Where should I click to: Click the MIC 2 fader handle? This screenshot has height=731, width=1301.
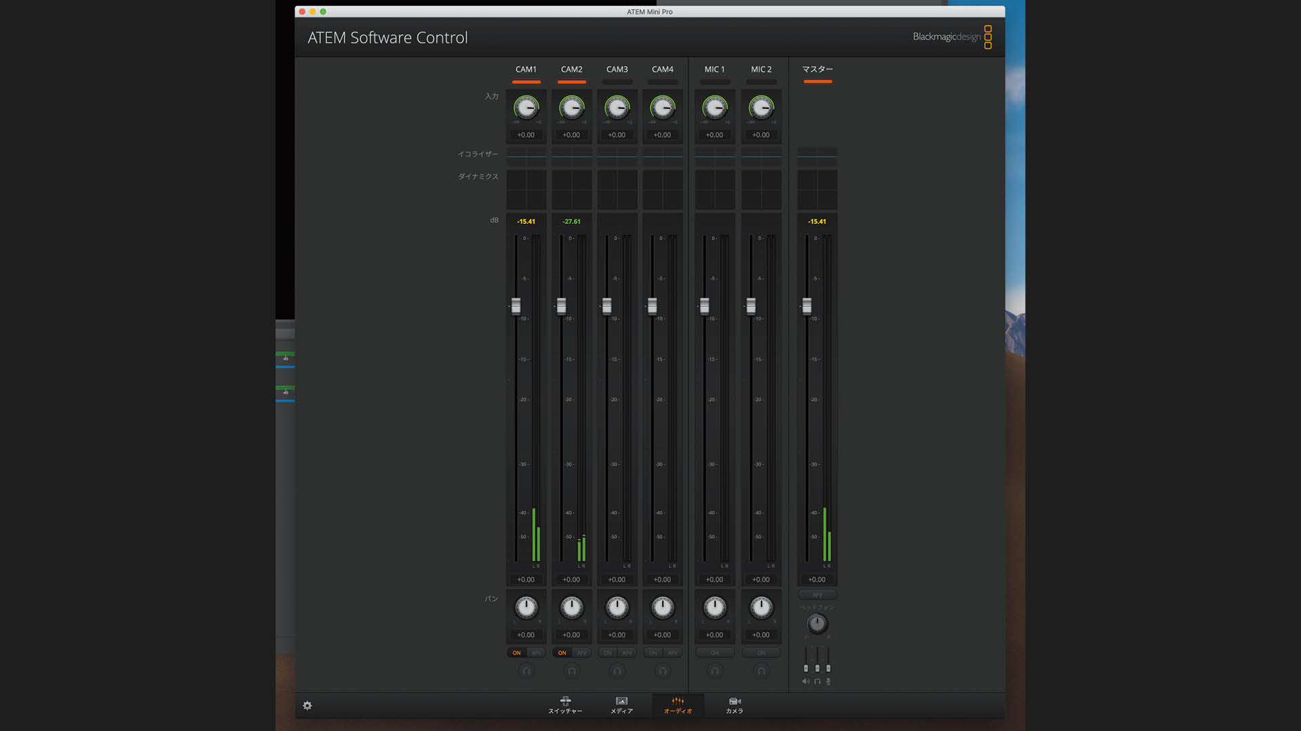(751, 306)
